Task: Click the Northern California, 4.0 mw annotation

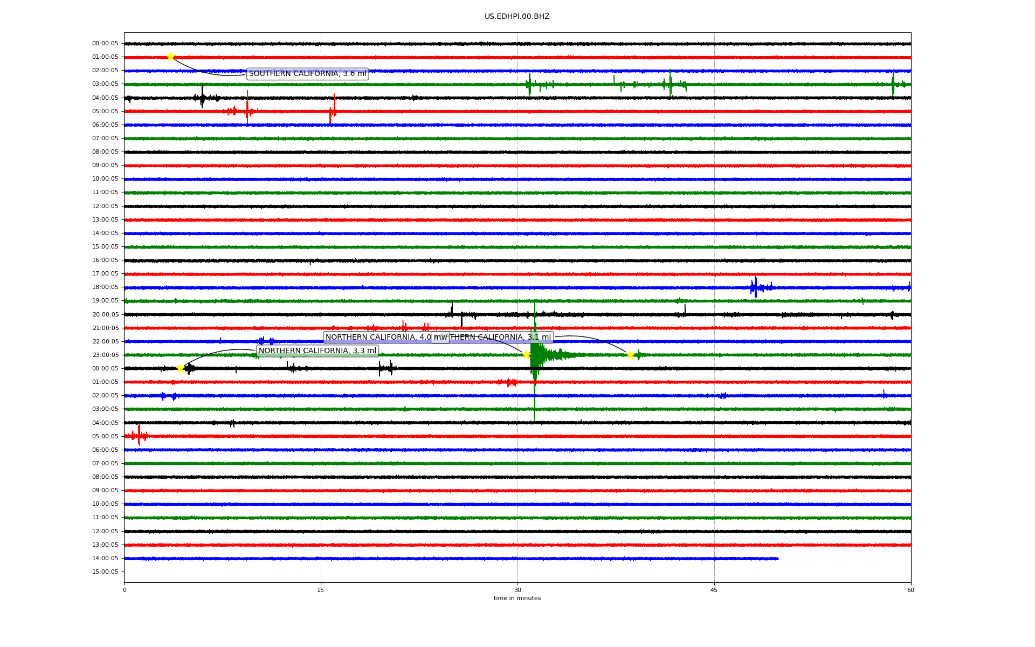Action: [x=377, y=338]
